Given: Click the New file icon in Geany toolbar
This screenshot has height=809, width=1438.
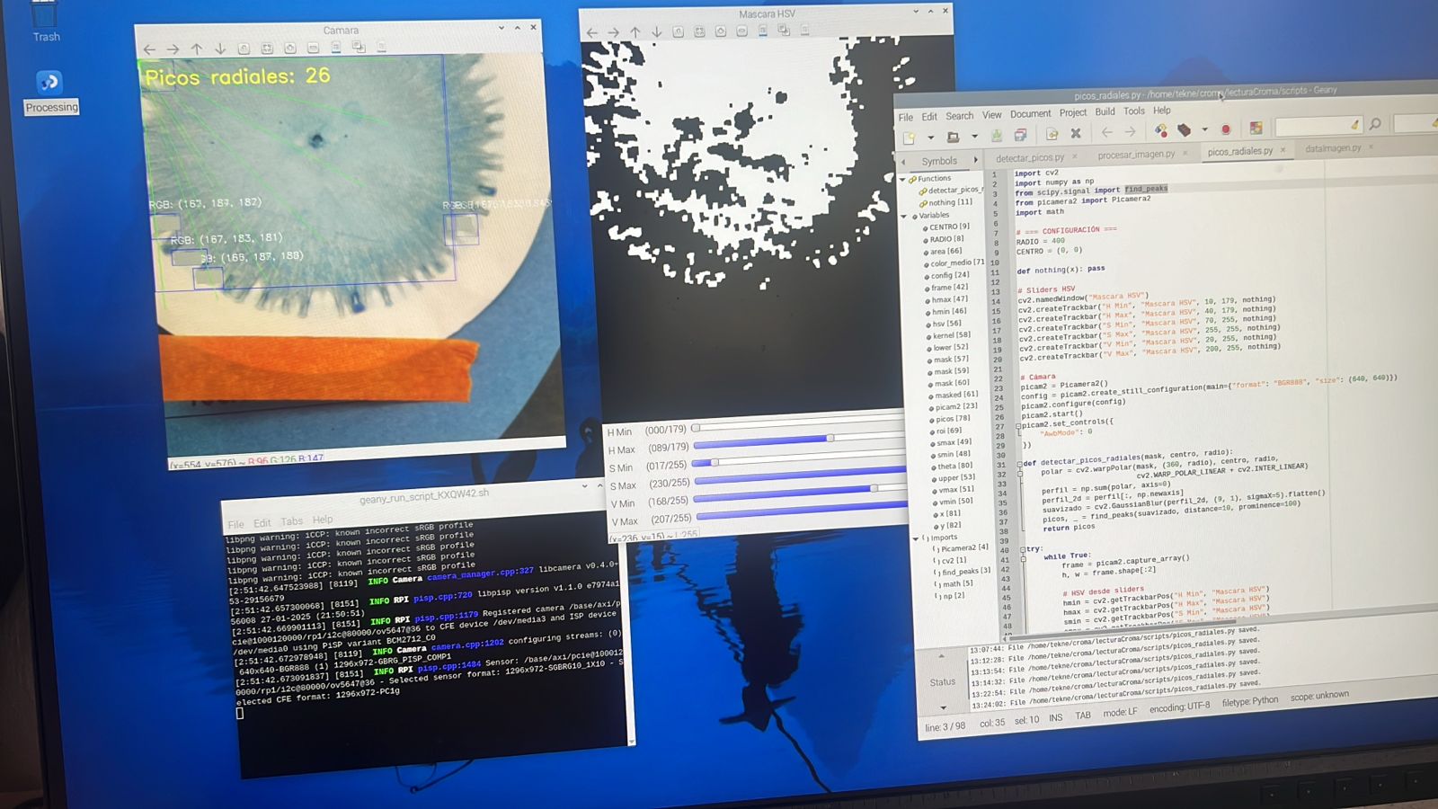Looking at the screenshot, I should 910,138.
